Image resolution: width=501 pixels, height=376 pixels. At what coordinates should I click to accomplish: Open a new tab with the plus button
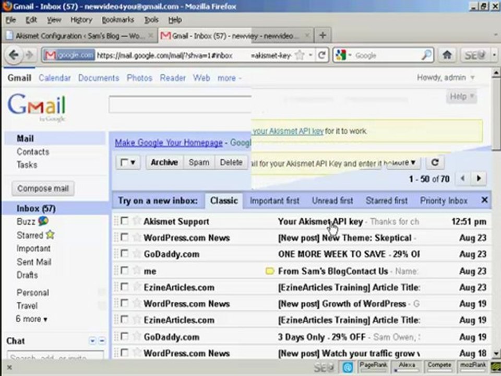323,35
